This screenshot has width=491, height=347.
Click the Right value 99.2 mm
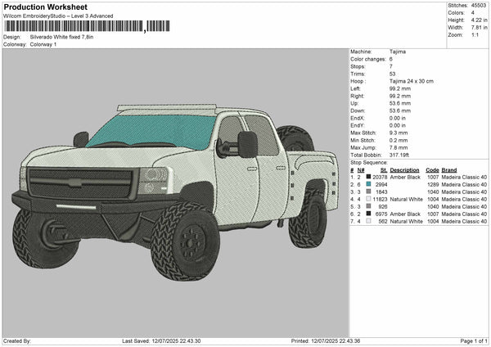[x=400, y=96]
